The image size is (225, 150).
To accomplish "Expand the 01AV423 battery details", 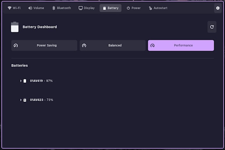I will (21, 100).
